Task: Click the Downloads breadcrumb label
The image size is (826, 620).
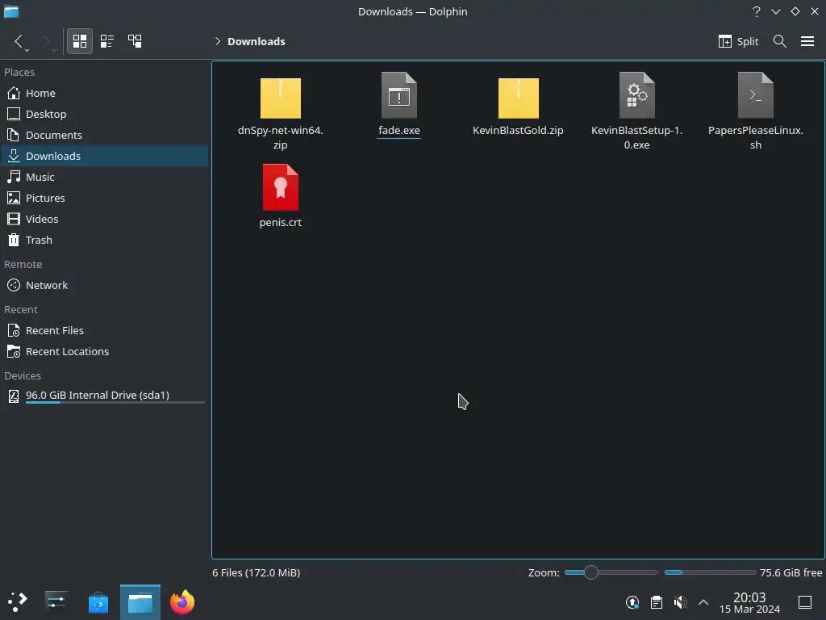Action: tap(256, 41)
